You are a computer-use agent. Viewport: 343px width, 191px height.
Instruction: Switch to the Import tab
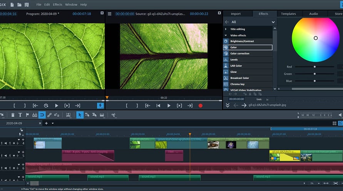click(x=236, y=14)
